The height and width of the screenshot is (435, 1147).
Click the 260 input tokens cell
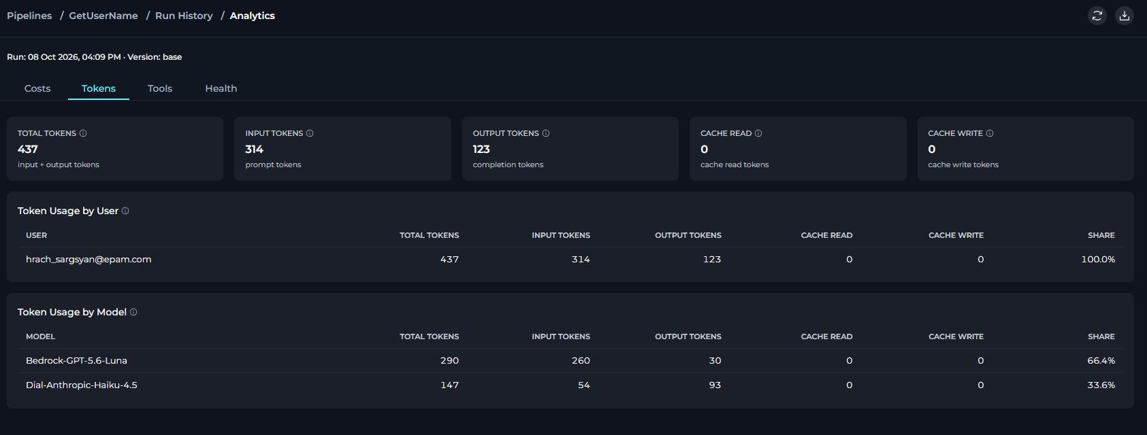(581, 360)
